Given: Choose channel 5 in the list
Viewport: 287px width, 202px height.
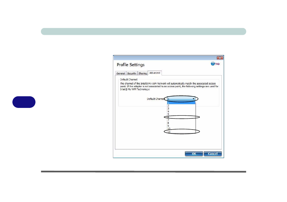Looking at the screenshot, I should [x=181, y=115].
